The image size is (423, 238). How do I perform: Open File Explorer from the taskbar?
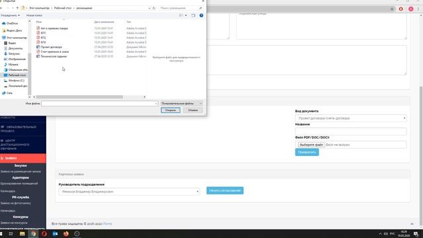point(22,234)
